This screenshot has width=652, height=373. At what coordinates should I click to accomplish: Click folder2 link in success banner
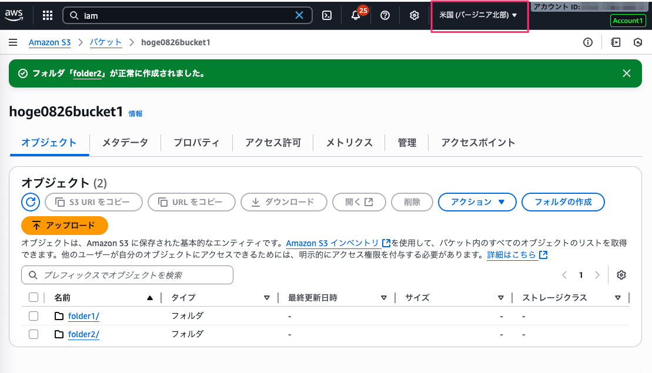[x=88, y=73]
